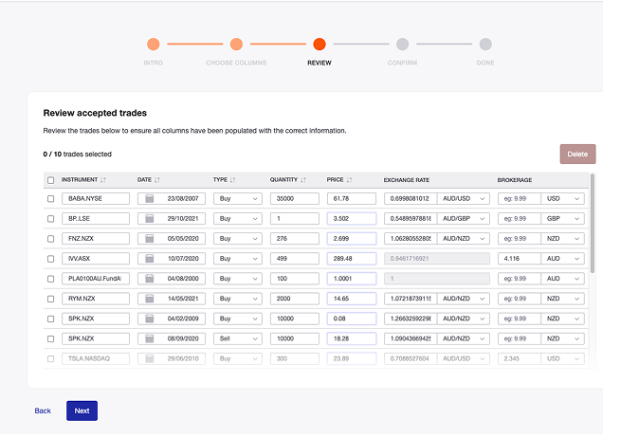Image resolution: width=639 pixels, height=438 pixels.
Task: Go to the Intro step in the progress bar
Action: coord(154,45)
